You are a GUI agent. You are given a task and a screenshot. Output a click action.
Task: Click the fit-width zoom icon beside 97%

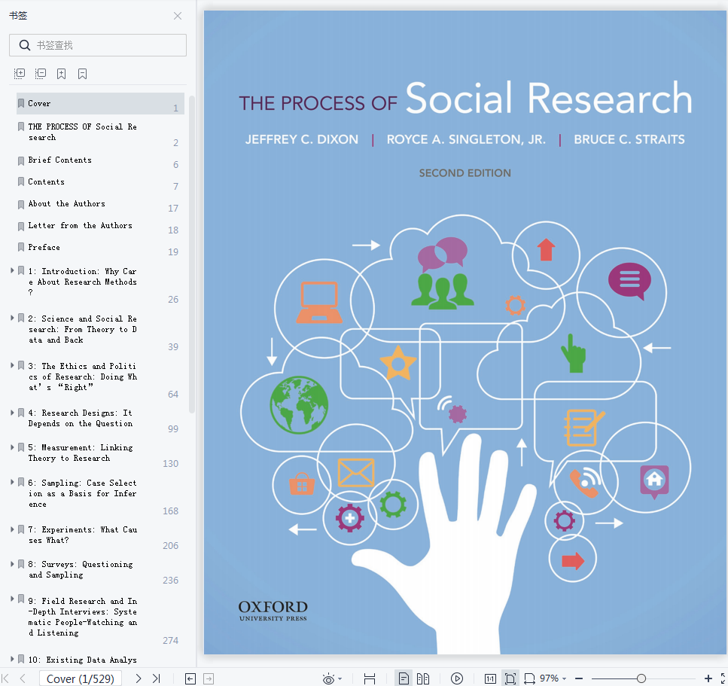coord(530,679)
